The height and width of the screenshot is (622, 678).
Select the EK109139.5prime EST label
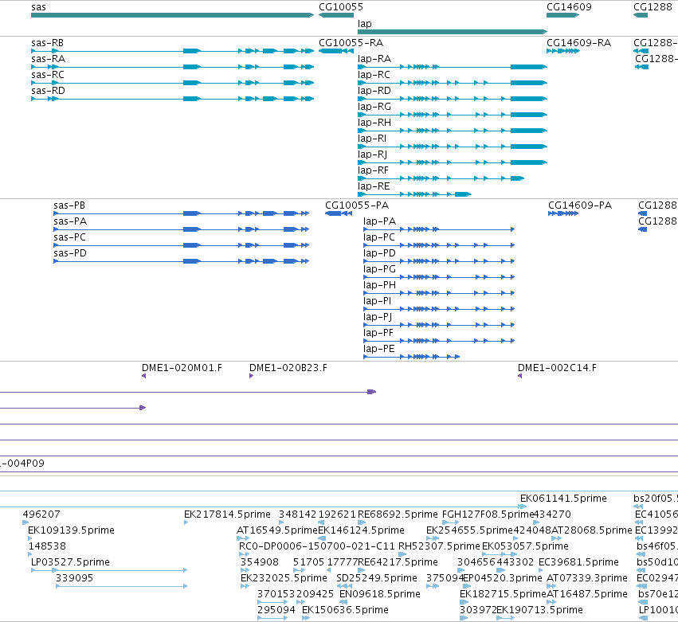pyautogui.click(x=71, y=530)
